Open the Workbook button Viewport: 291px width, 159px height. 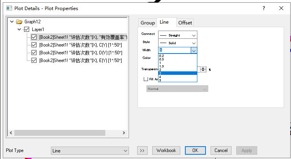coord(166,150)
